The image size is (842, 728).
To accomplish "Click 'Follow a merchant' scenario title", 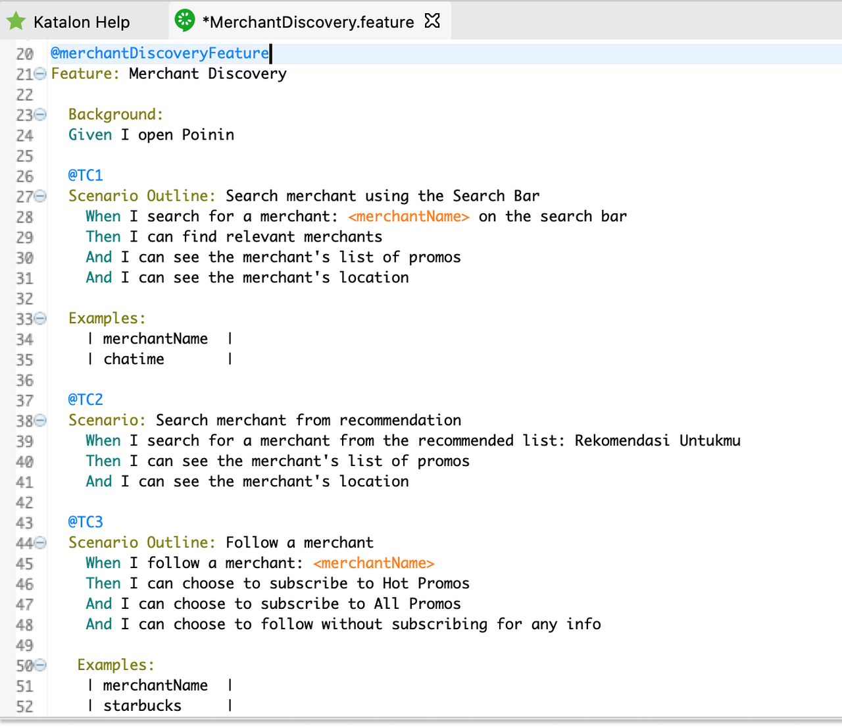I will (x=299, y=543).
